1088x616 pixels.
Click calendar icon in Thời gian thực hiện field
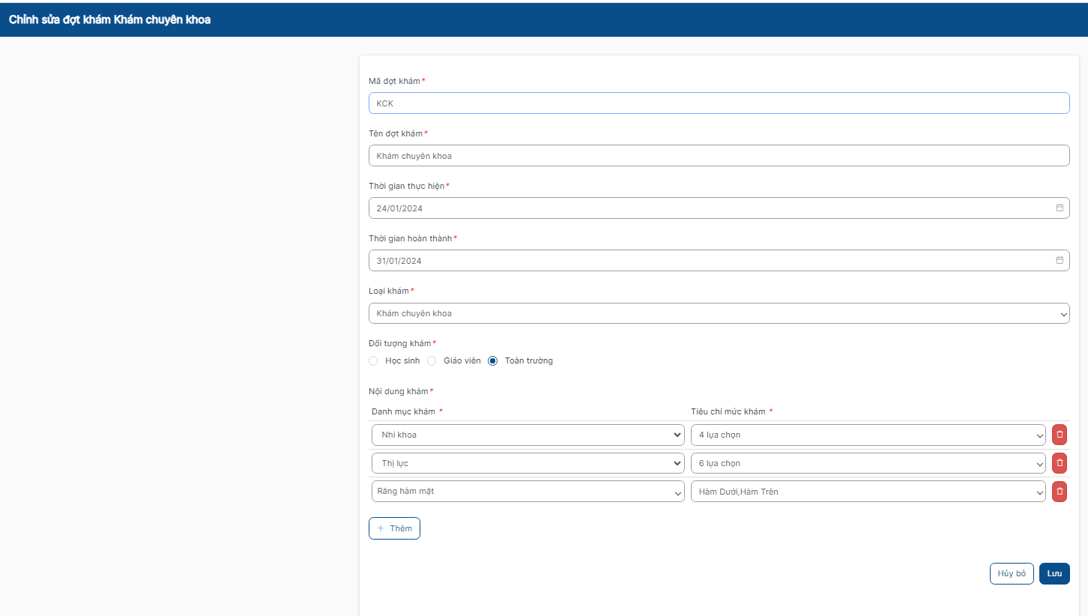[1060, 208]
